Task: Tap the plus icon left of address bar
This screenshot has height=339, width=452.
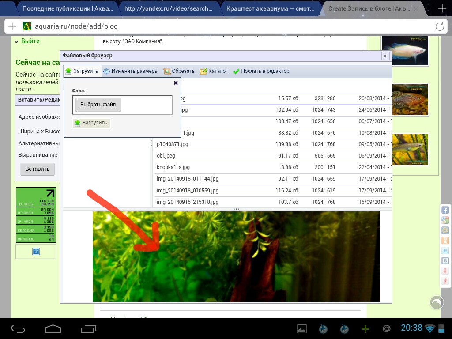Action: click(12, 26)
